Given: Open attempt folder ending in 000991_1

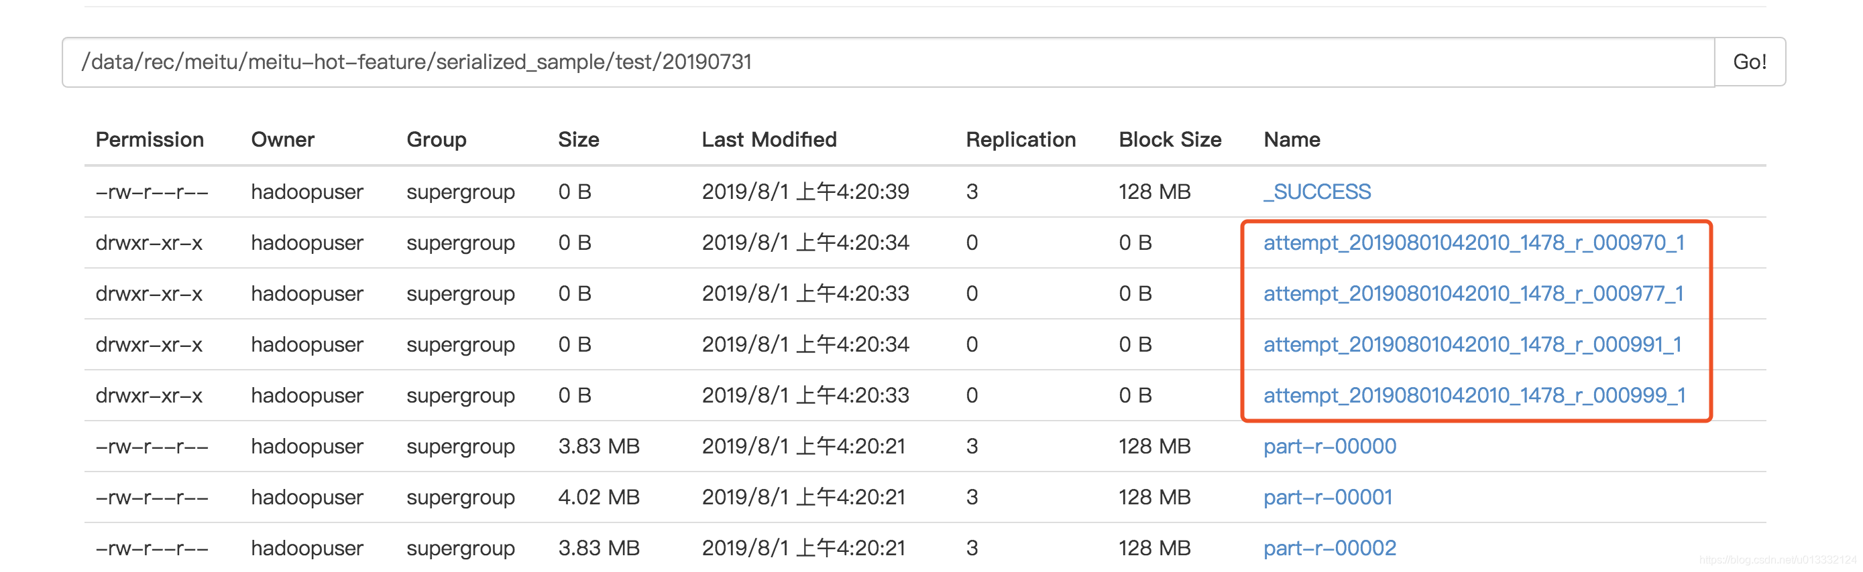Looking at the screenshot, I should tap(1472, 344).
